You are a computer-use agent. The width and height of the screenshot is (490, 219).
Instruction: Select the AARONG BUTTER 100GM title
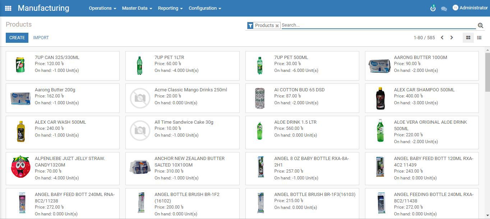[x=420, y=57]
